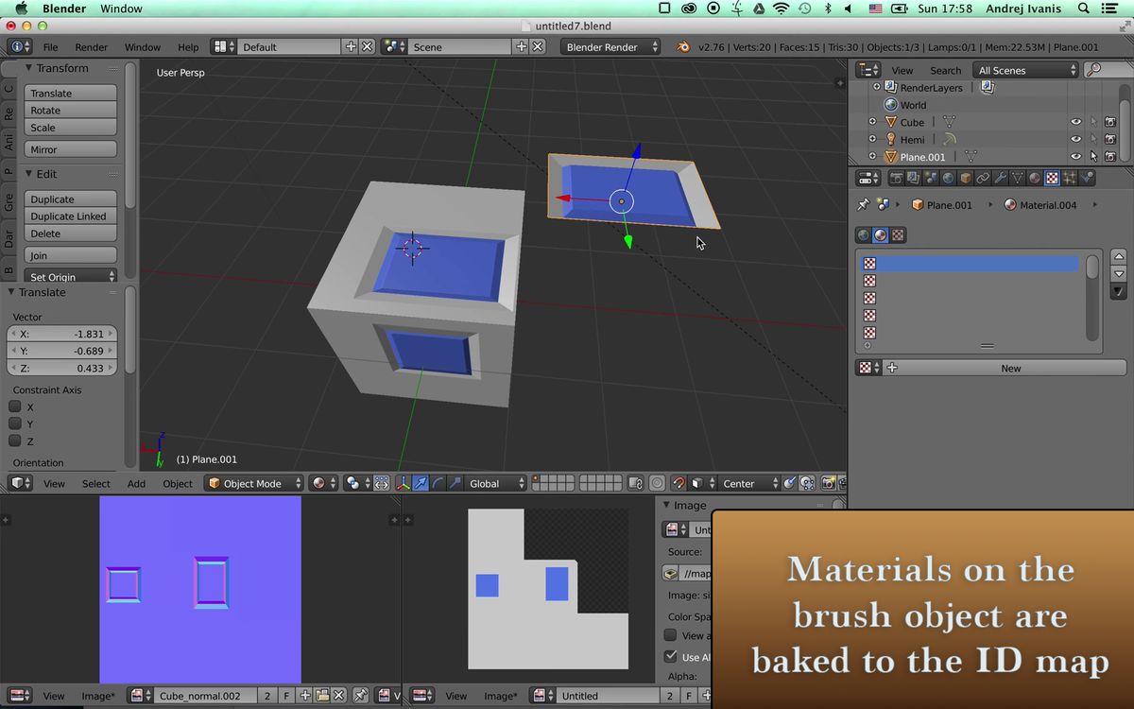Open the pivot point selector icon
The height and width of the screenshot is (709, 1134).
tap(357, 483)
